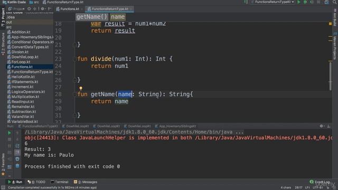The image size is (338, 190).
Task: Collapse the divide function fold on line 23
Action: coord(74,59)
